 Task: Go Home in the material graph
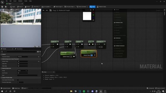[27, 7]
